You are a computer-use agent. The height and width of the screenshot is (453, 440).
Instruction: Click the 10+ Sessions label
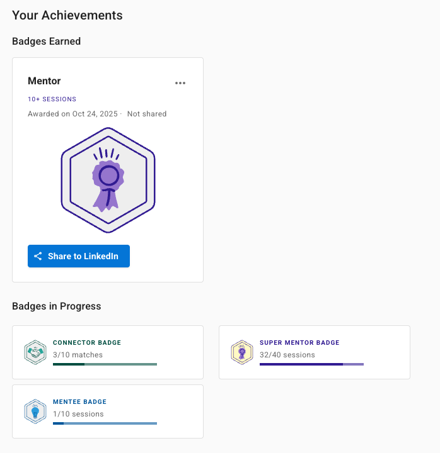(52, 99)
